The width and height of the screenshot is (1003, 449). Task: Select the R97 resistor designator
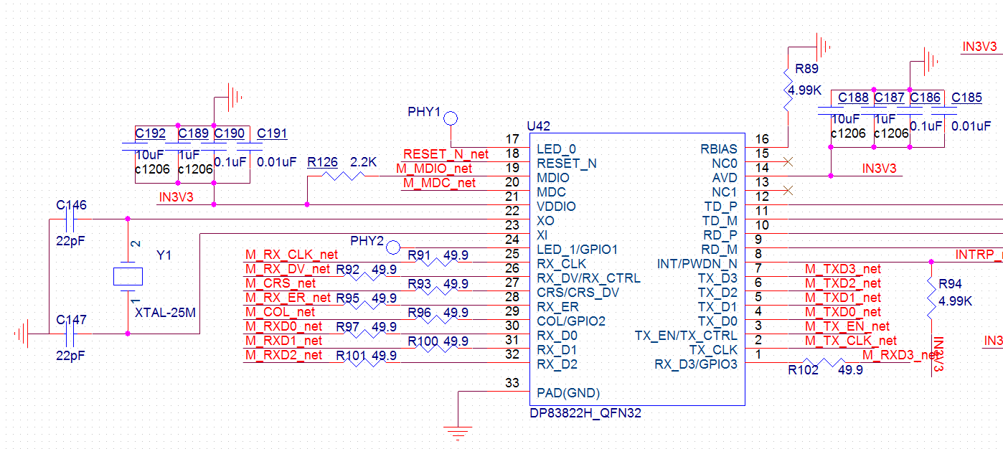[347, 327]
